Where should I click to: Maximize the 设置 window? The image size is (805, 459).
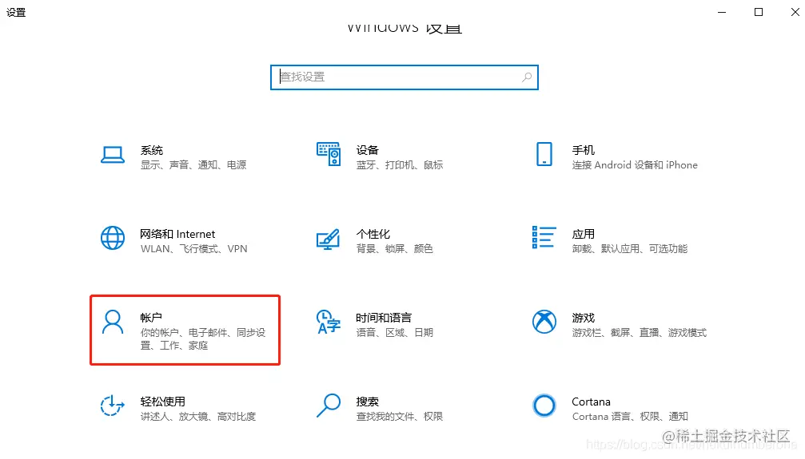[x=759, y=12]
